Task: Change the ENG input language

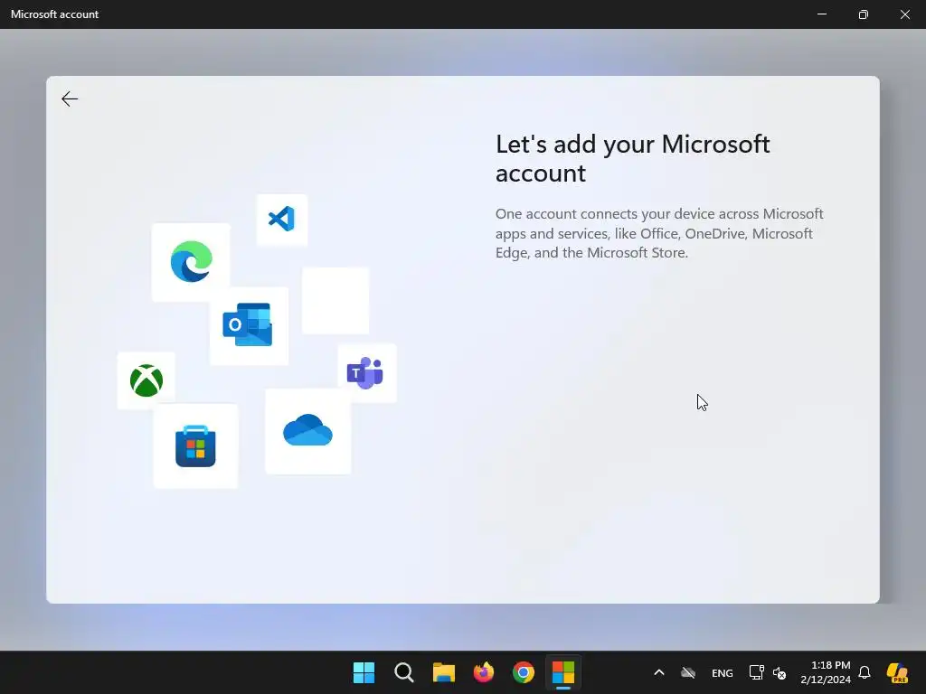Action: pyautogui.click(x=723, y=672)
